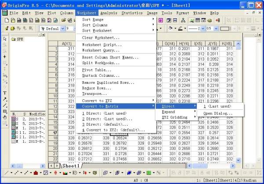The image size is (264, 184).
Task: Select the Arrow drawing tool
Action: tap(5, 99)
